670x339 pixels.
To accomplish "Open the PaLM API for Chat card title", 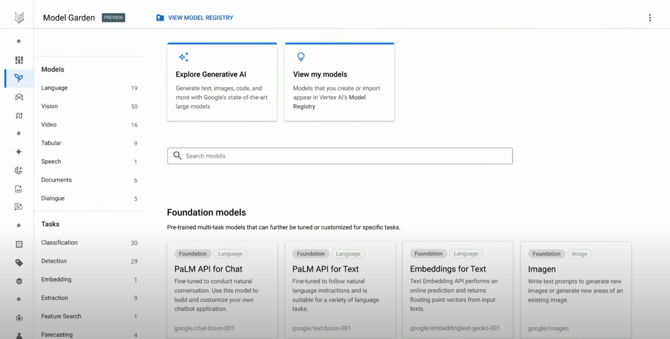I will tap(209, 269).
